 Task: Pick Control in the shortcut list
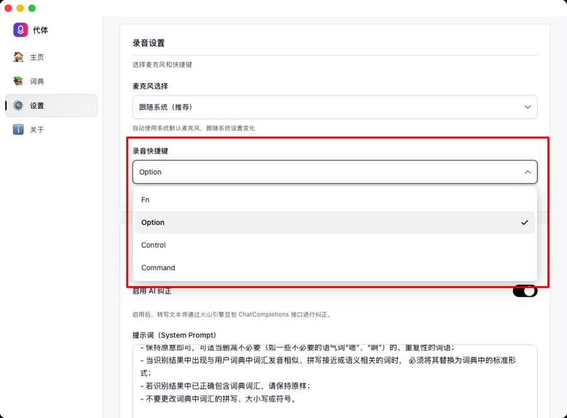click(153, 245)
